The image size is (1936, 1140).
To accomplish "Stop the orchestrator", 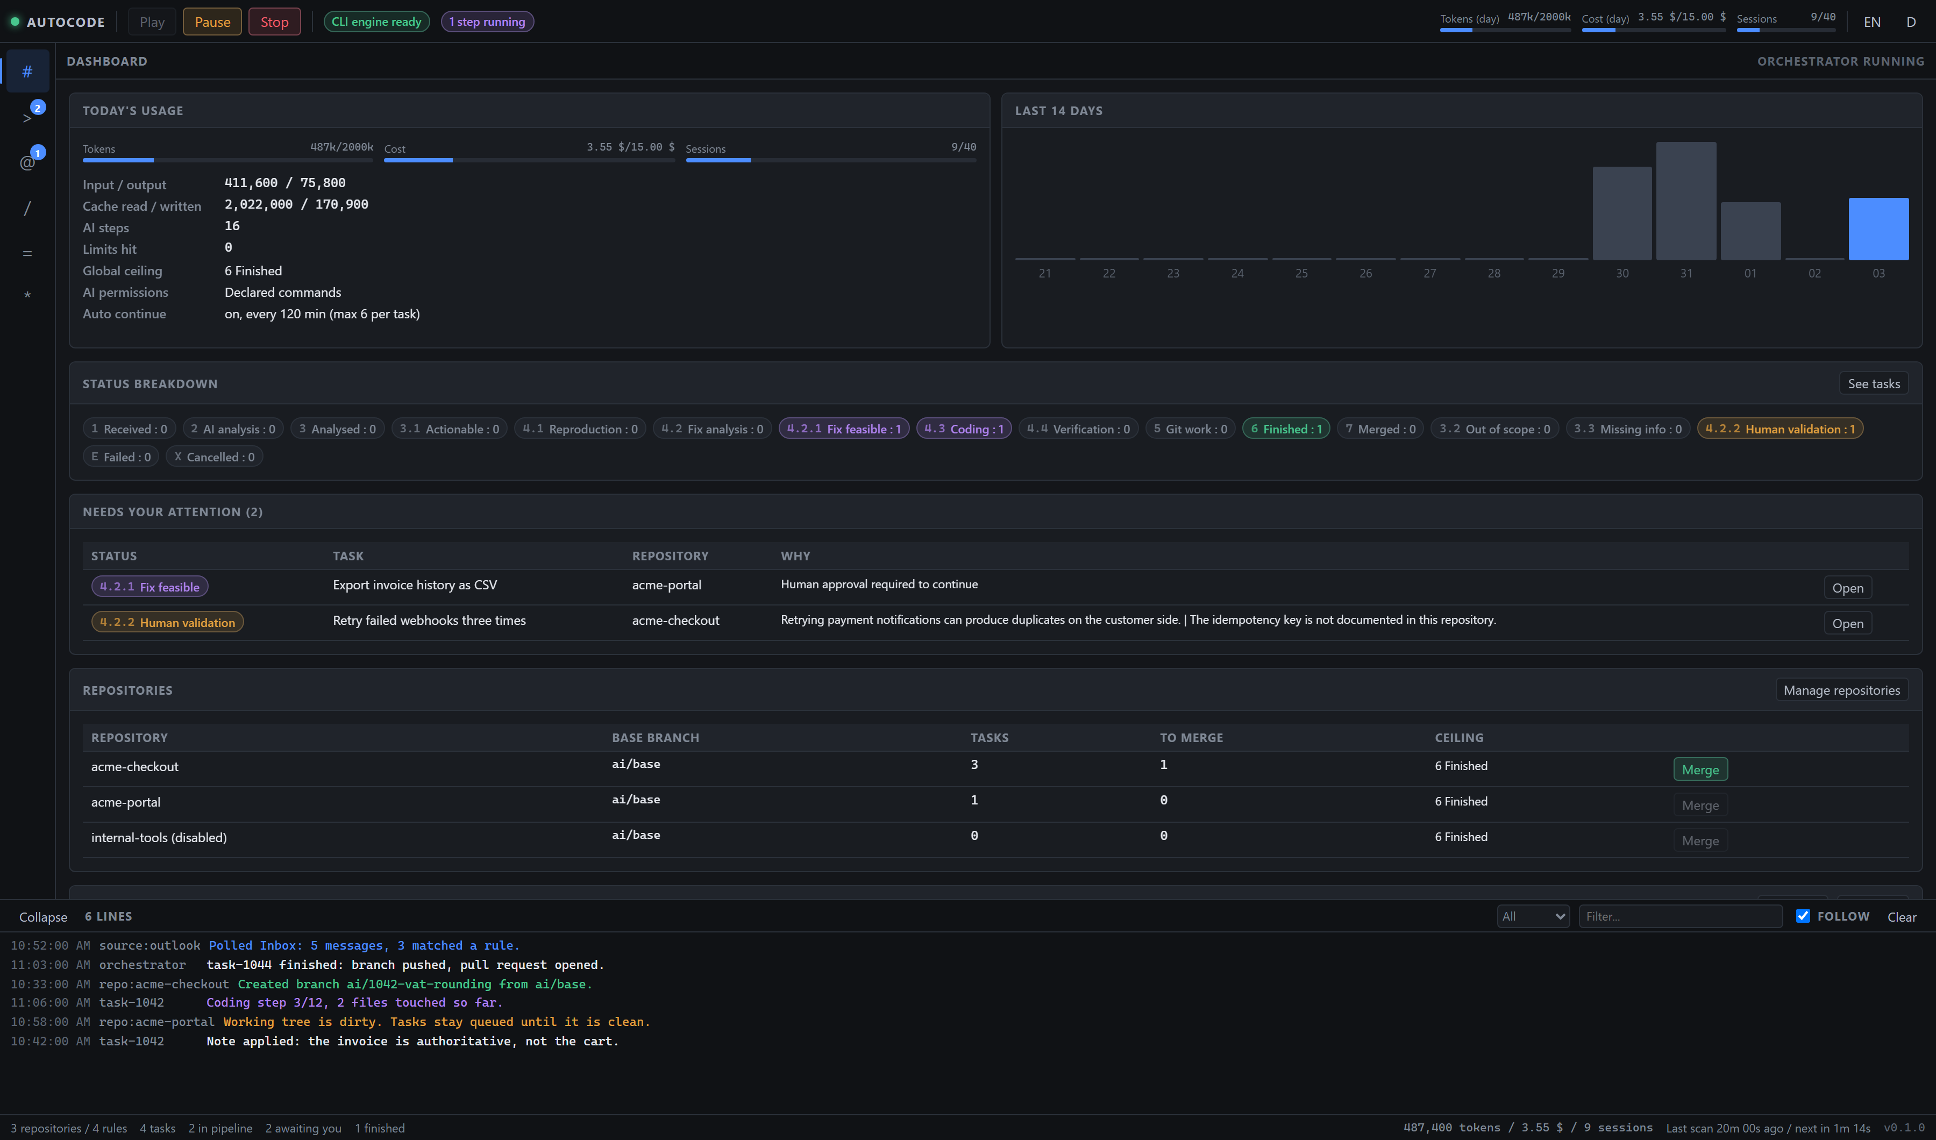I will tap(274, 22).
